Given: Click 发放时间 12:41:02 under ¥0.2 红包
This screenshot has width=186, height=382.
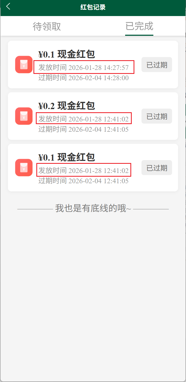Looking at the screenshot, I should [x=84, y=119].
